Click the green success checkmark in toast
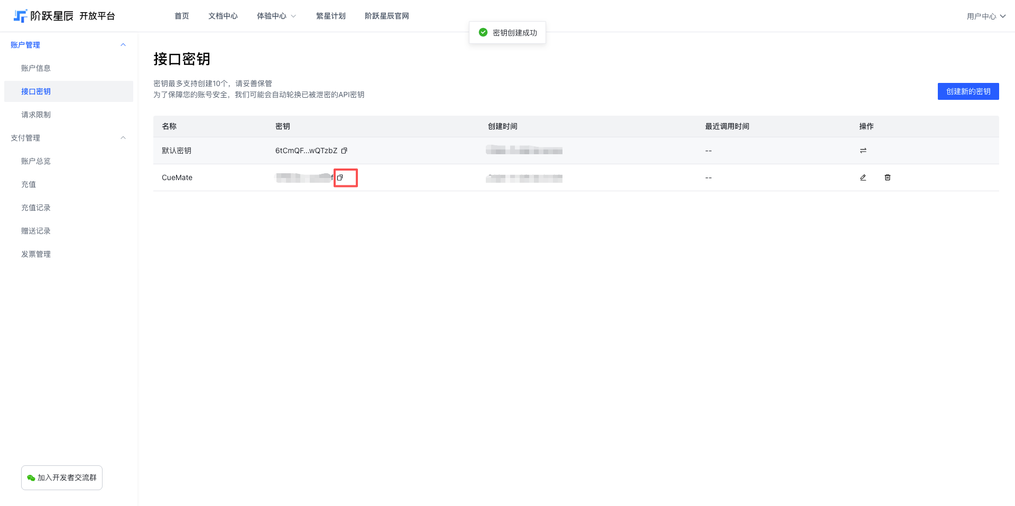 tap(483, 32)
